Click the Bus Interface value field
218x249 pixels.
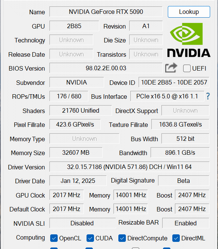click(167, 96)
